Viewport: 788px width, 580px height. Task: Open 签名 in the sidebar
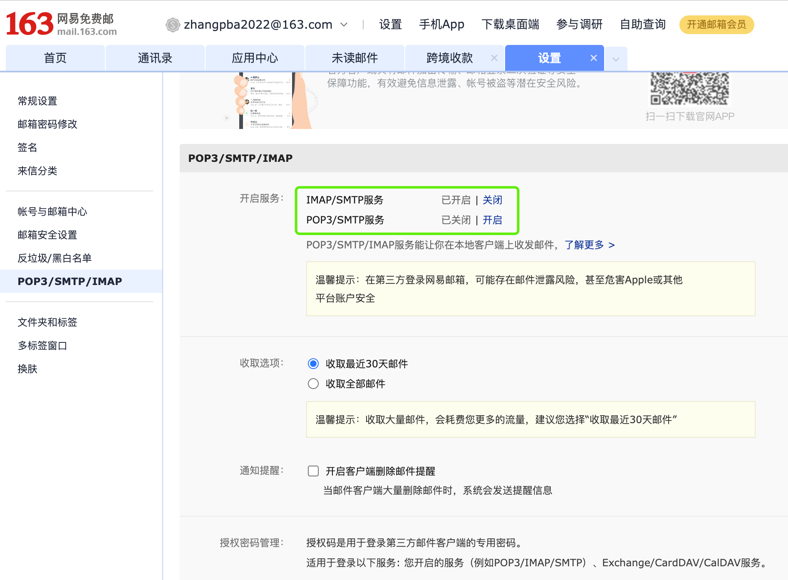coord(27,148)
